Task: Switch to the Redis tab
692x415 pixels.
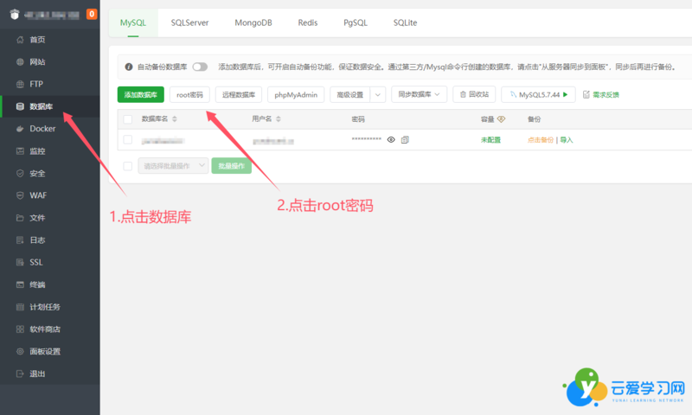Action: click(x=308, y=23)
